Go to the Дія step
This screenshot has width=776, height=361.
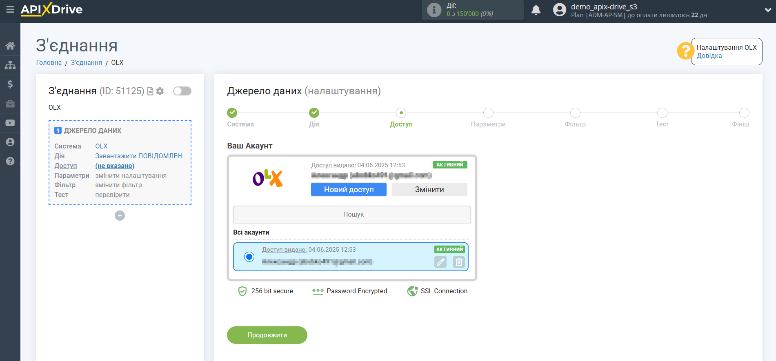(x=314, y=113)
